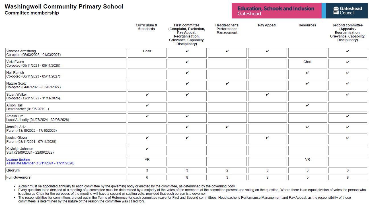Click Vanessa Armstrong's Pay Appeal checkmark
Image resolution: width=374 pixels, height=205 pixels.
267,51
